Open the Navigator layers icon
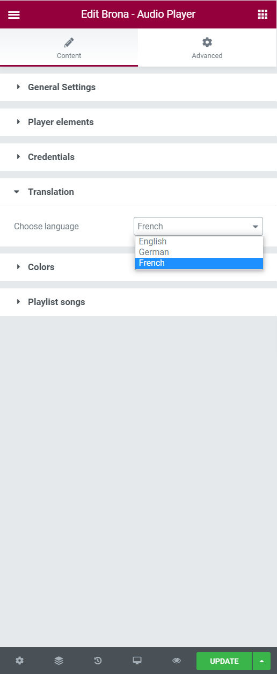This screenshot has height=674, width=277. 59,661
